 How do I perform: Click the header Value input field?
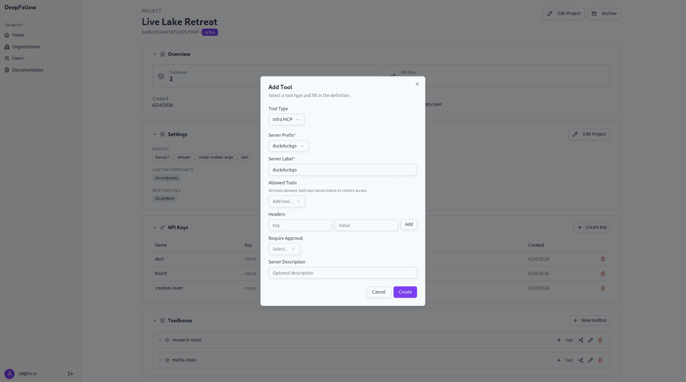366,225
